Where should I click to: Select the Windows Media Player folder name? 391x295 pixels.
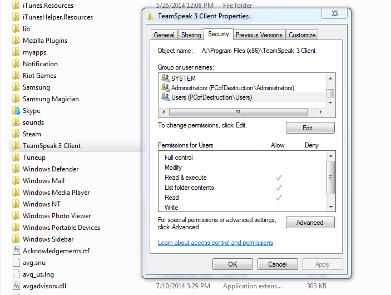pos(56,193)
